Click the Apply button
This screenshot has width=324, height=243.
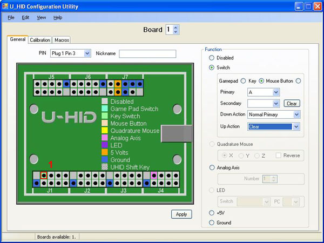coord(181,214)
